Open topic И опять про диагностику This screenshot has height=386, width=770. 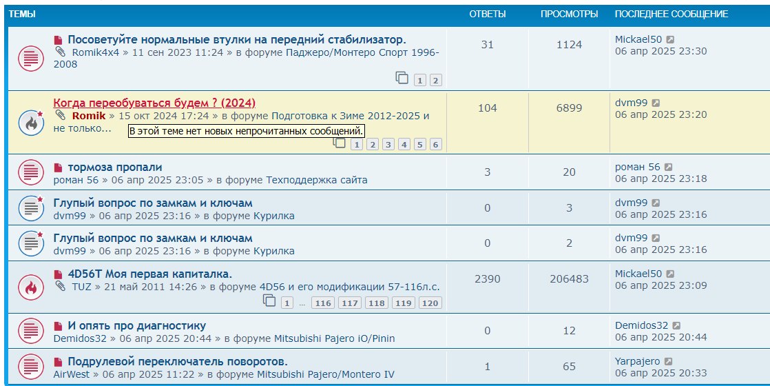tap(136, 326)
